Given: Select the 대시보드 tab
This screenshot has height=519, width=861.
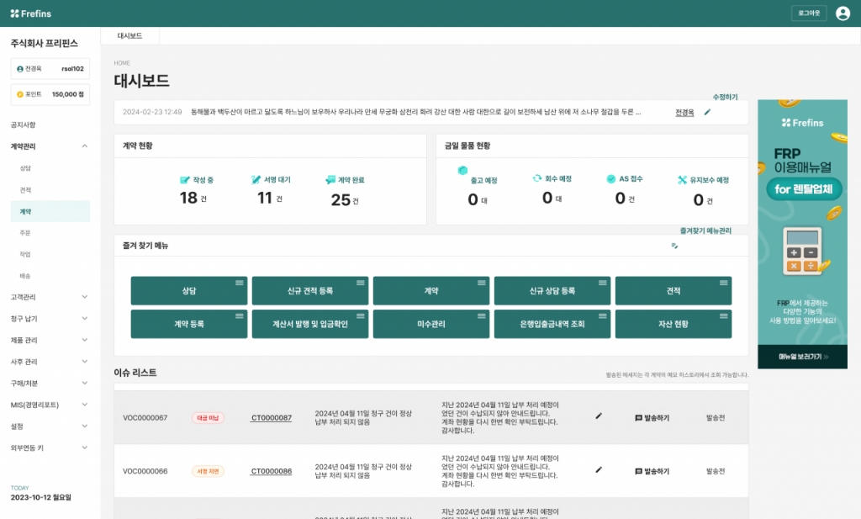Looking at the screenshot, I should 129,36.
